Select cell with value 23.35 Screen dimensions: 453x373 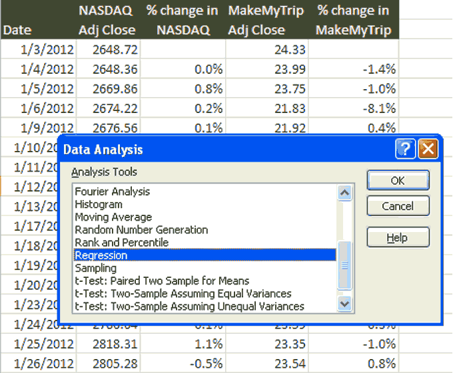coord(266,344)
